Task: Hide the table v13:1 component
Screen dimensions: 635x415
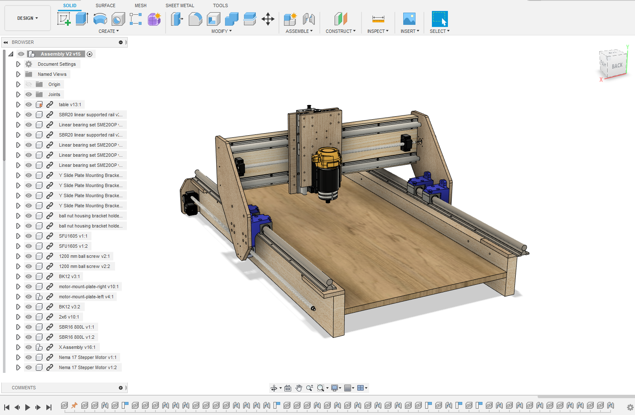Action: pos(29,104)
